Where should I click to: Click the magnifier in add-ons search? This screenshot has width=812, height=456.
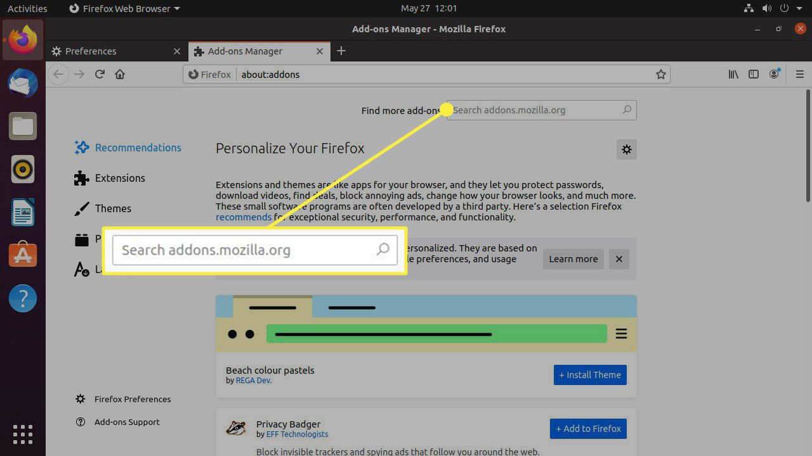tap(627, 110)
